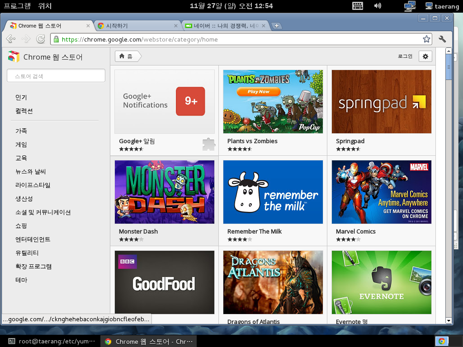Viewport: 463px width, 347px height.
Task: Click the browser back arrow button
Action: click(11, 39)
